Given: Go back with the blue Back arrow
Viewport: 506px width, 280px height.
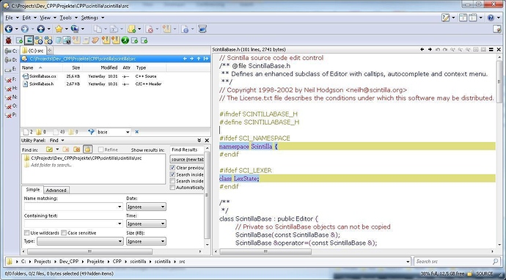Looking at the screenshot, I should 9,29.
